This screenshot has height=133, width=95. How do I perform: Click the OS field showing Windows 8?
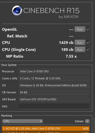(x=54, y=85)
